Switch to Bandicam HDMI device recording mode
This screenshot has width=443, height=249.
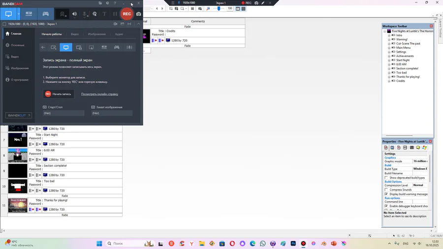[29, 14]
